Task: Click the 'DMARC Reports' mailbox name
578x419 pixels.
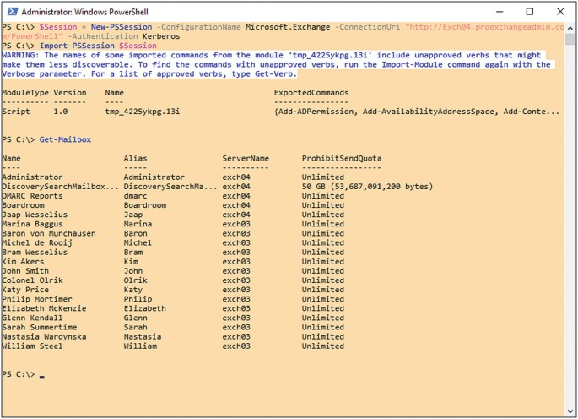Action: pyautogui.click(x=32, y=196)
